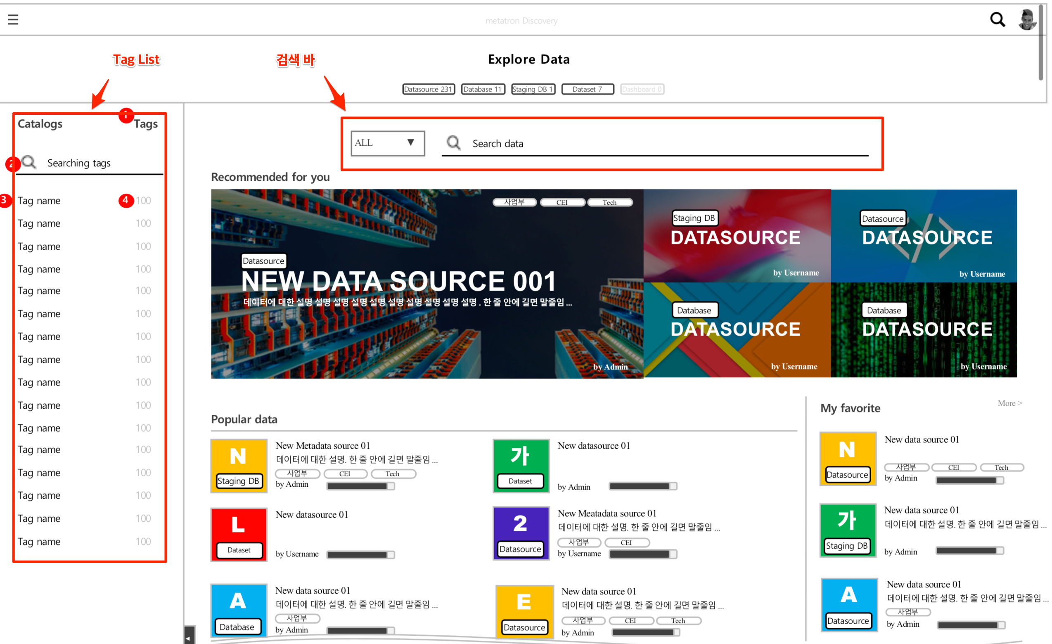1052x644 pixels.
Task: Switch to the Tags tab
Action: click(x=146, y=124)
